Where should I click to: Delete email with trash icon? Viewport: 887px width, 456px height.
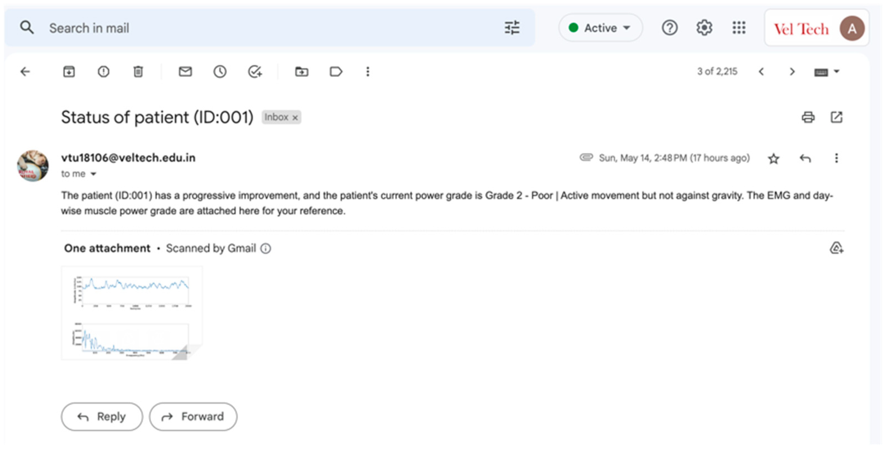138,72
